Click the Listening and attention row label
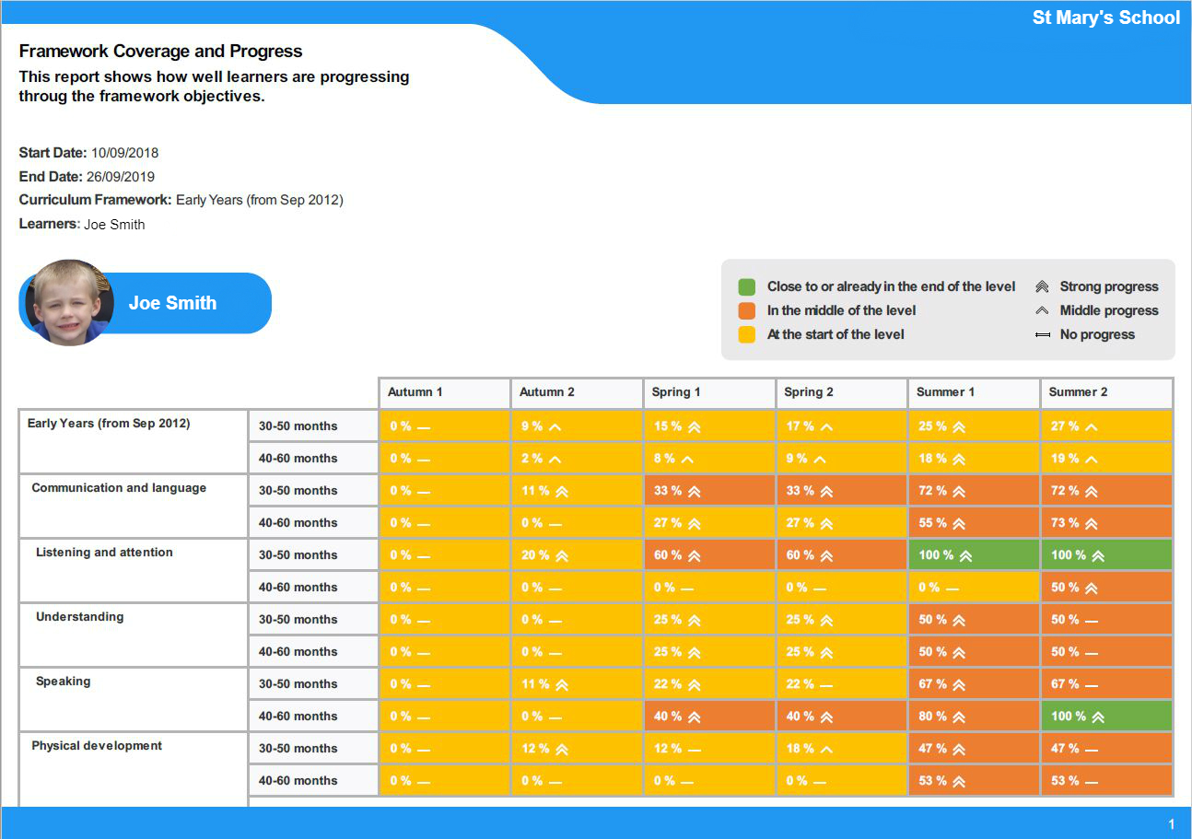Viewport: 1192px width, 839px height. tap(104, 553)
